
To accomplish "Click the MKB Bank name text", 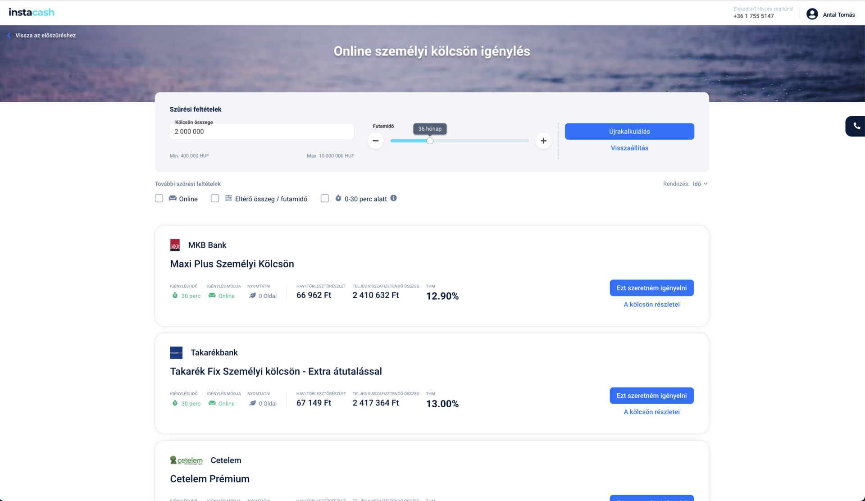I will point(207,245).
